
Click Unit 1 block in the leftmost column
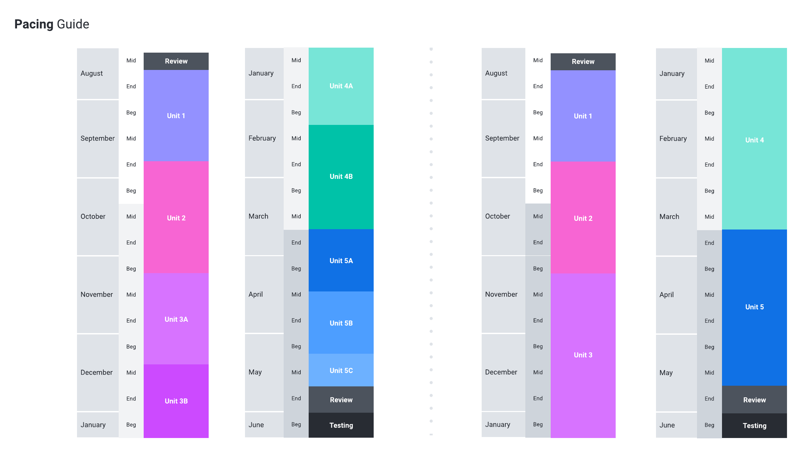click(x=176, y=116)
